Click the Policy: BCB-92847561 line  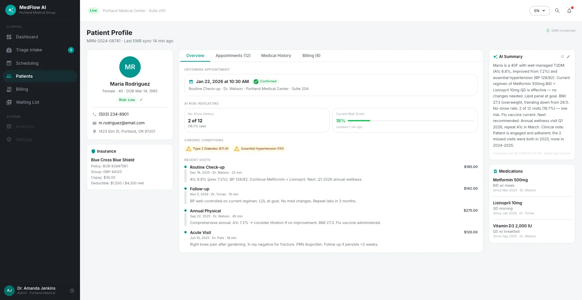[109, 166]
